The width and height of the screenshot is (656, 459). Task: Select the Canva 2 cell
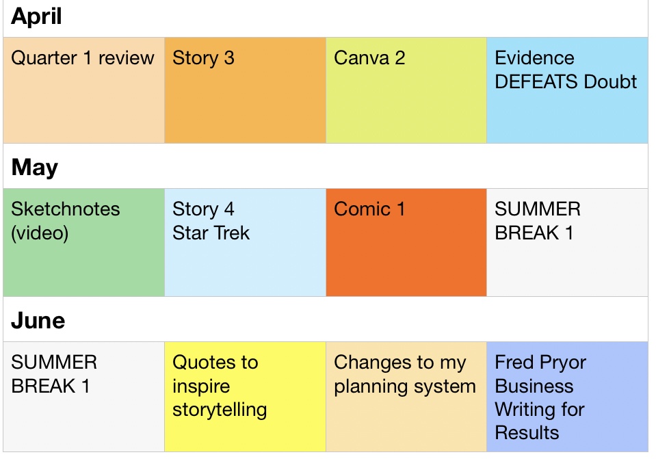point(406,90)
